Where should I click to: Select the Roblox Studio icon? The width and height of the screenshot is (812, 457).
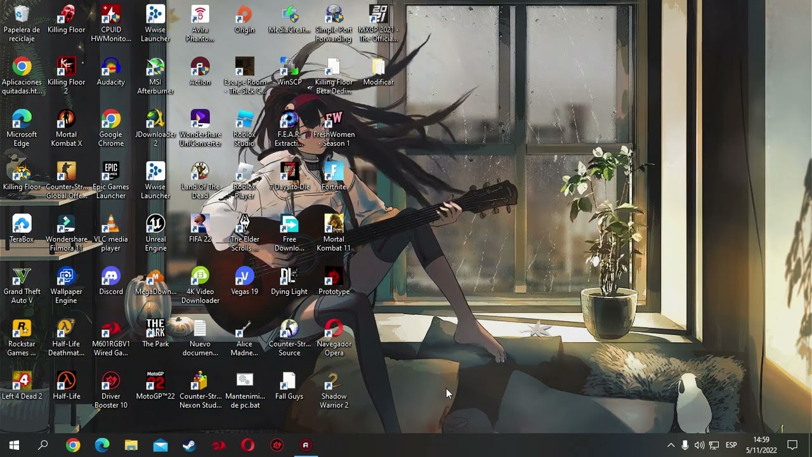click(244, 128)
